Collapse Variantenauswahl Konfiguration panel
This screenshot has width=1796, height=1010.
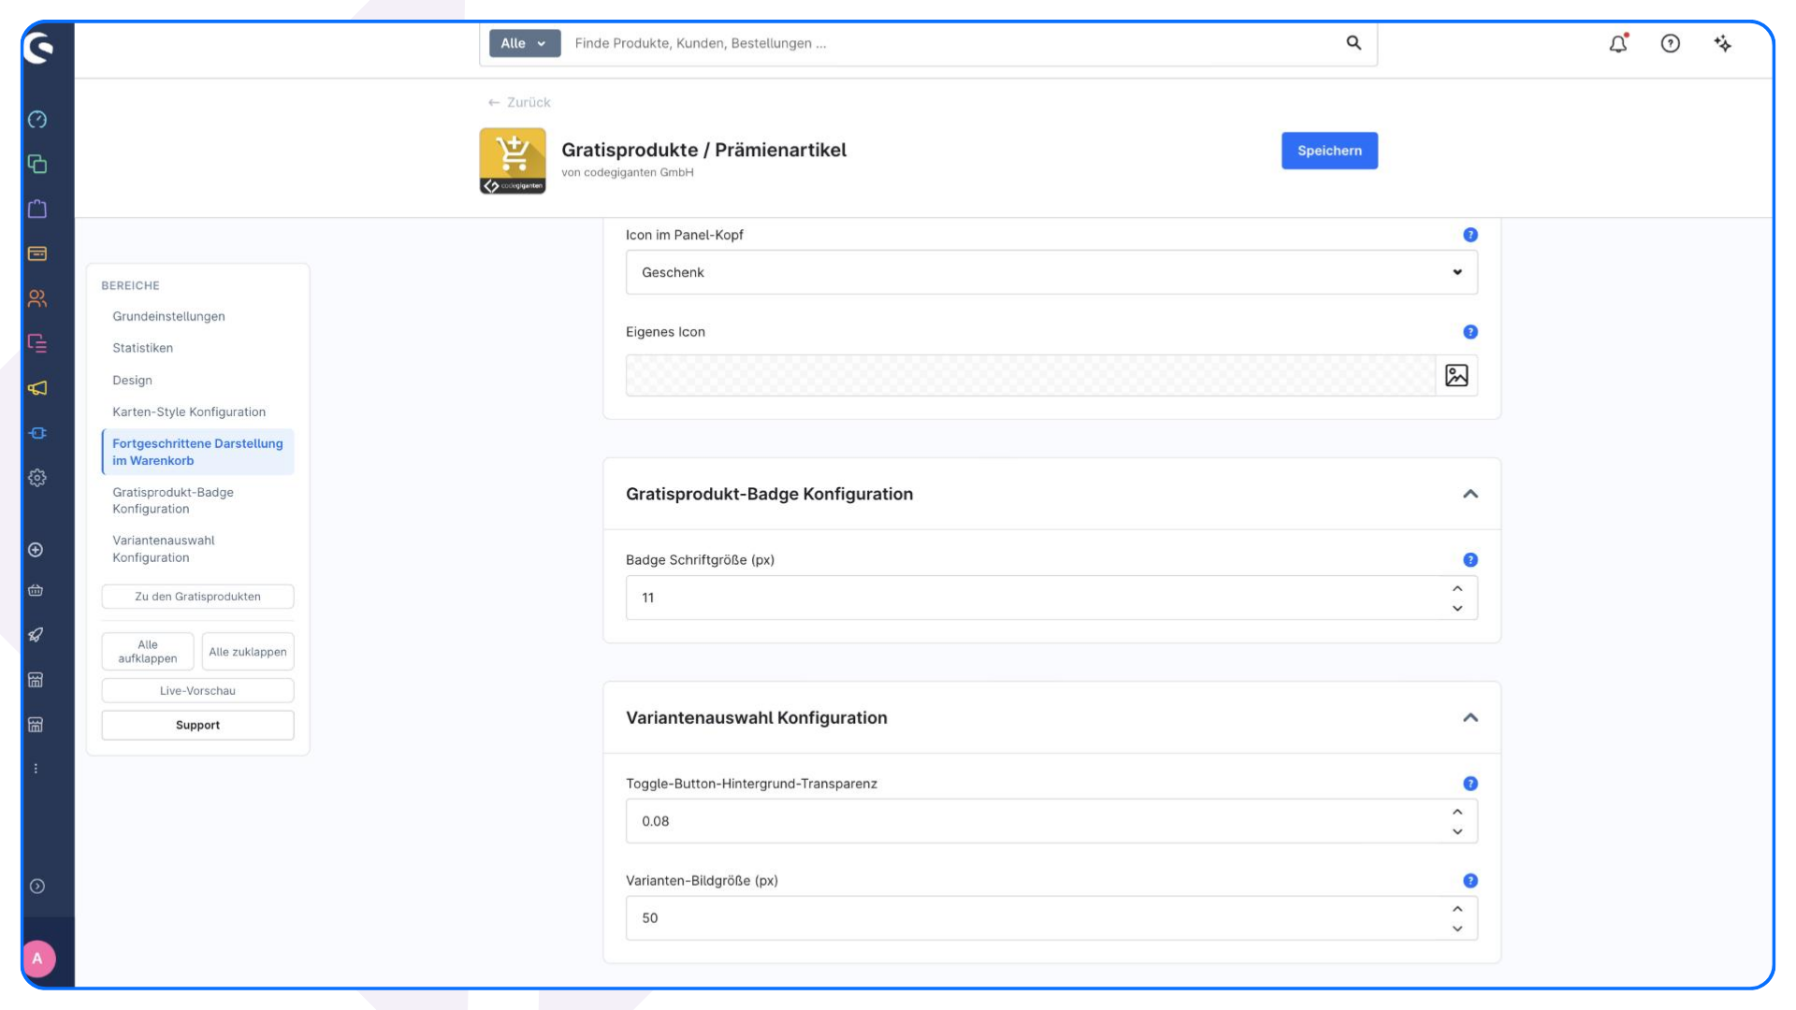coord(1470,718)
